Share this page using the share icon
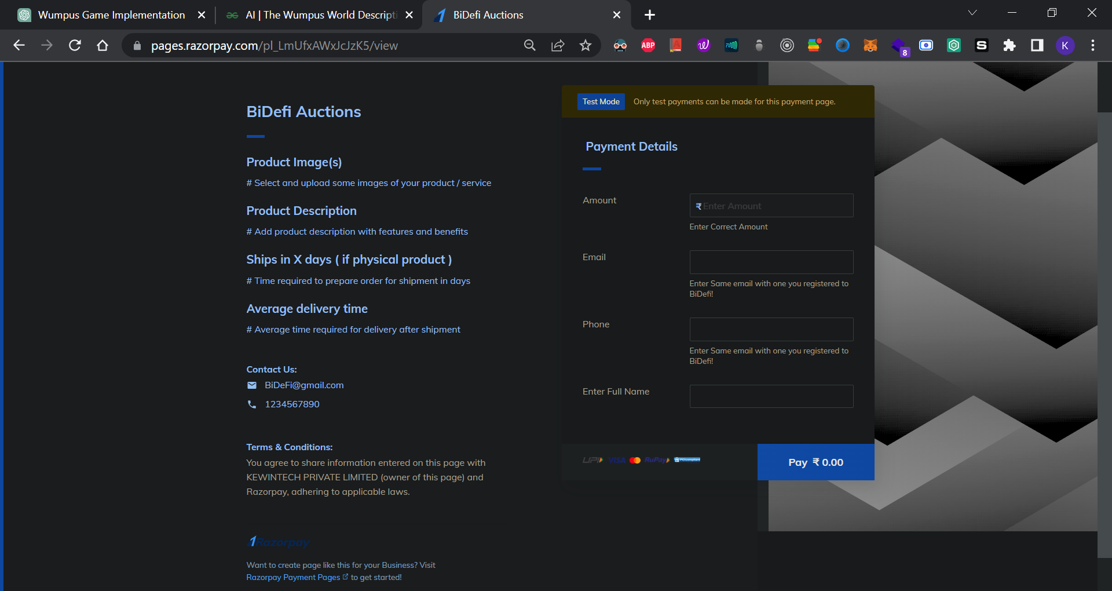This screenshot has height=591, width=1112. pos(557,45)
